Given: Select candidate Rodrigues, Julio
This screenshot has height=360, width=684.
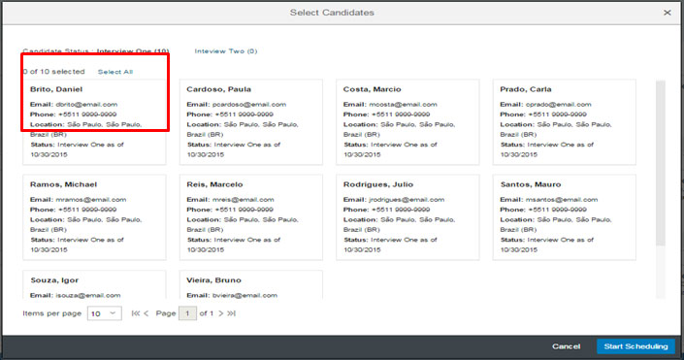Looking at the screenshot, I should coord(407,217).
